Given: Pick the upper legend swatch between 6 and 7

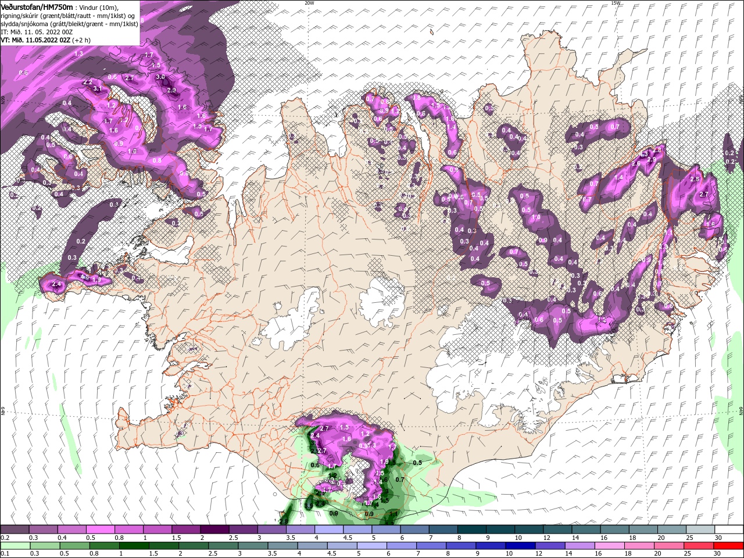Looking at the screenshot, I should [x=415, y=530].
